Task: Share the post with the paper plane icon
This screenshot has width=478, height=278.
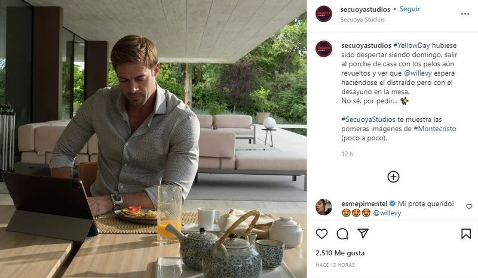Action: coord(363,233)
